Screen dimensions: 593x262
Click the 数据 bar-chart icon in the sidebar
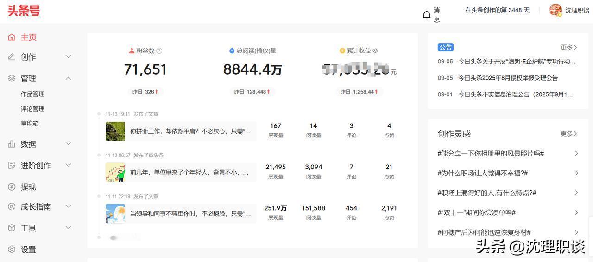coord(12,144)
